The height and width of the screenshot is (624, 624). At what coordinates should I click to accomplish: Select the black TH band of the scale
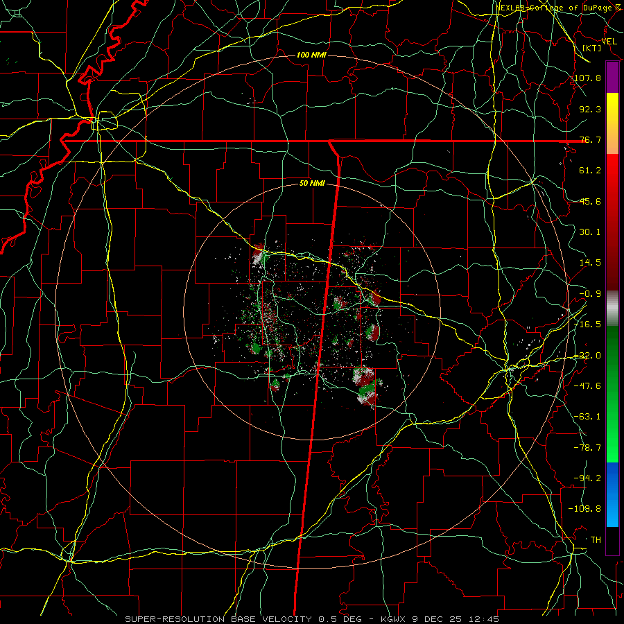612,540
